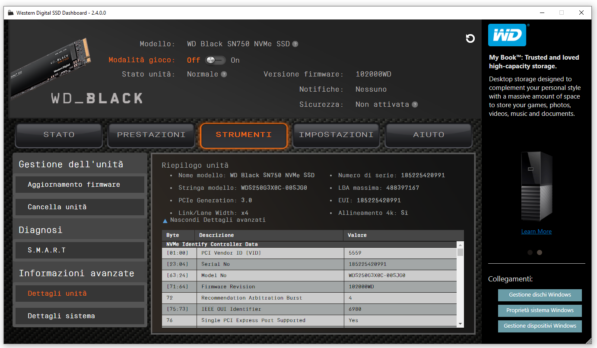The height and width of the screenshot is (348, 597).
Task: Click the firmware version 102000WD in the header
Action: click(x=373, y=74)
